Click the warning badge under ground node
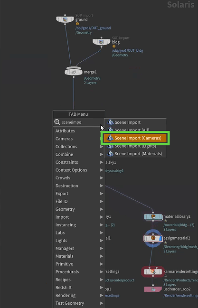 pos(77,24)
